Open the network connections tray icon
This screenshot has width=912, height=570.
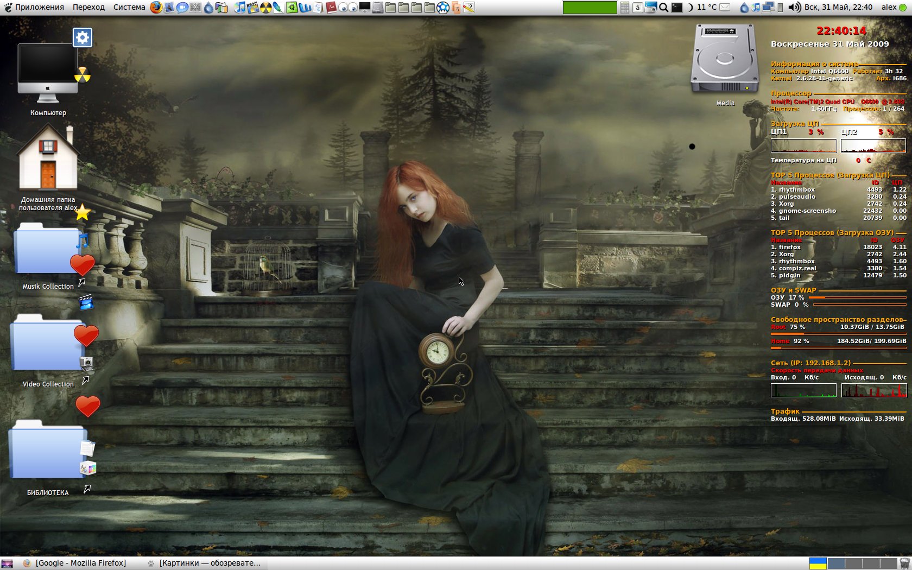point(768,8)
